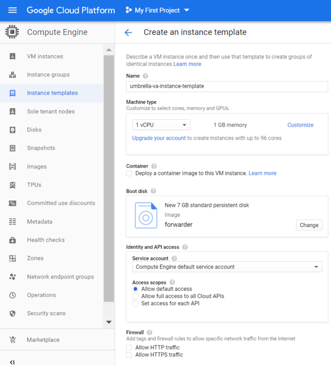331x366 pixels.
Task: Click the Name input field
Action: tap(227, 86)
